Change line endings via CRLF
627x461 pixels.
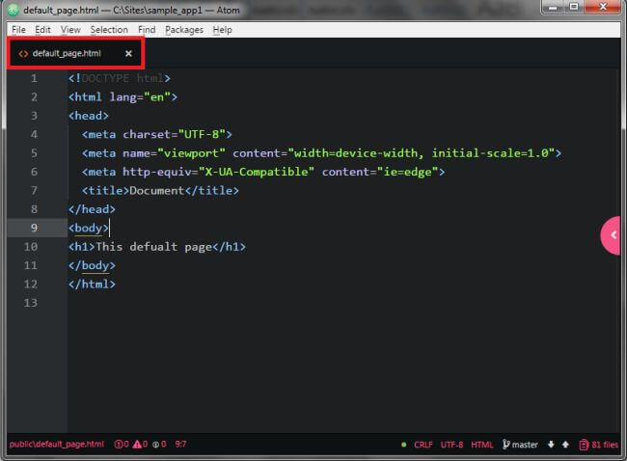[x=423, y=445]
